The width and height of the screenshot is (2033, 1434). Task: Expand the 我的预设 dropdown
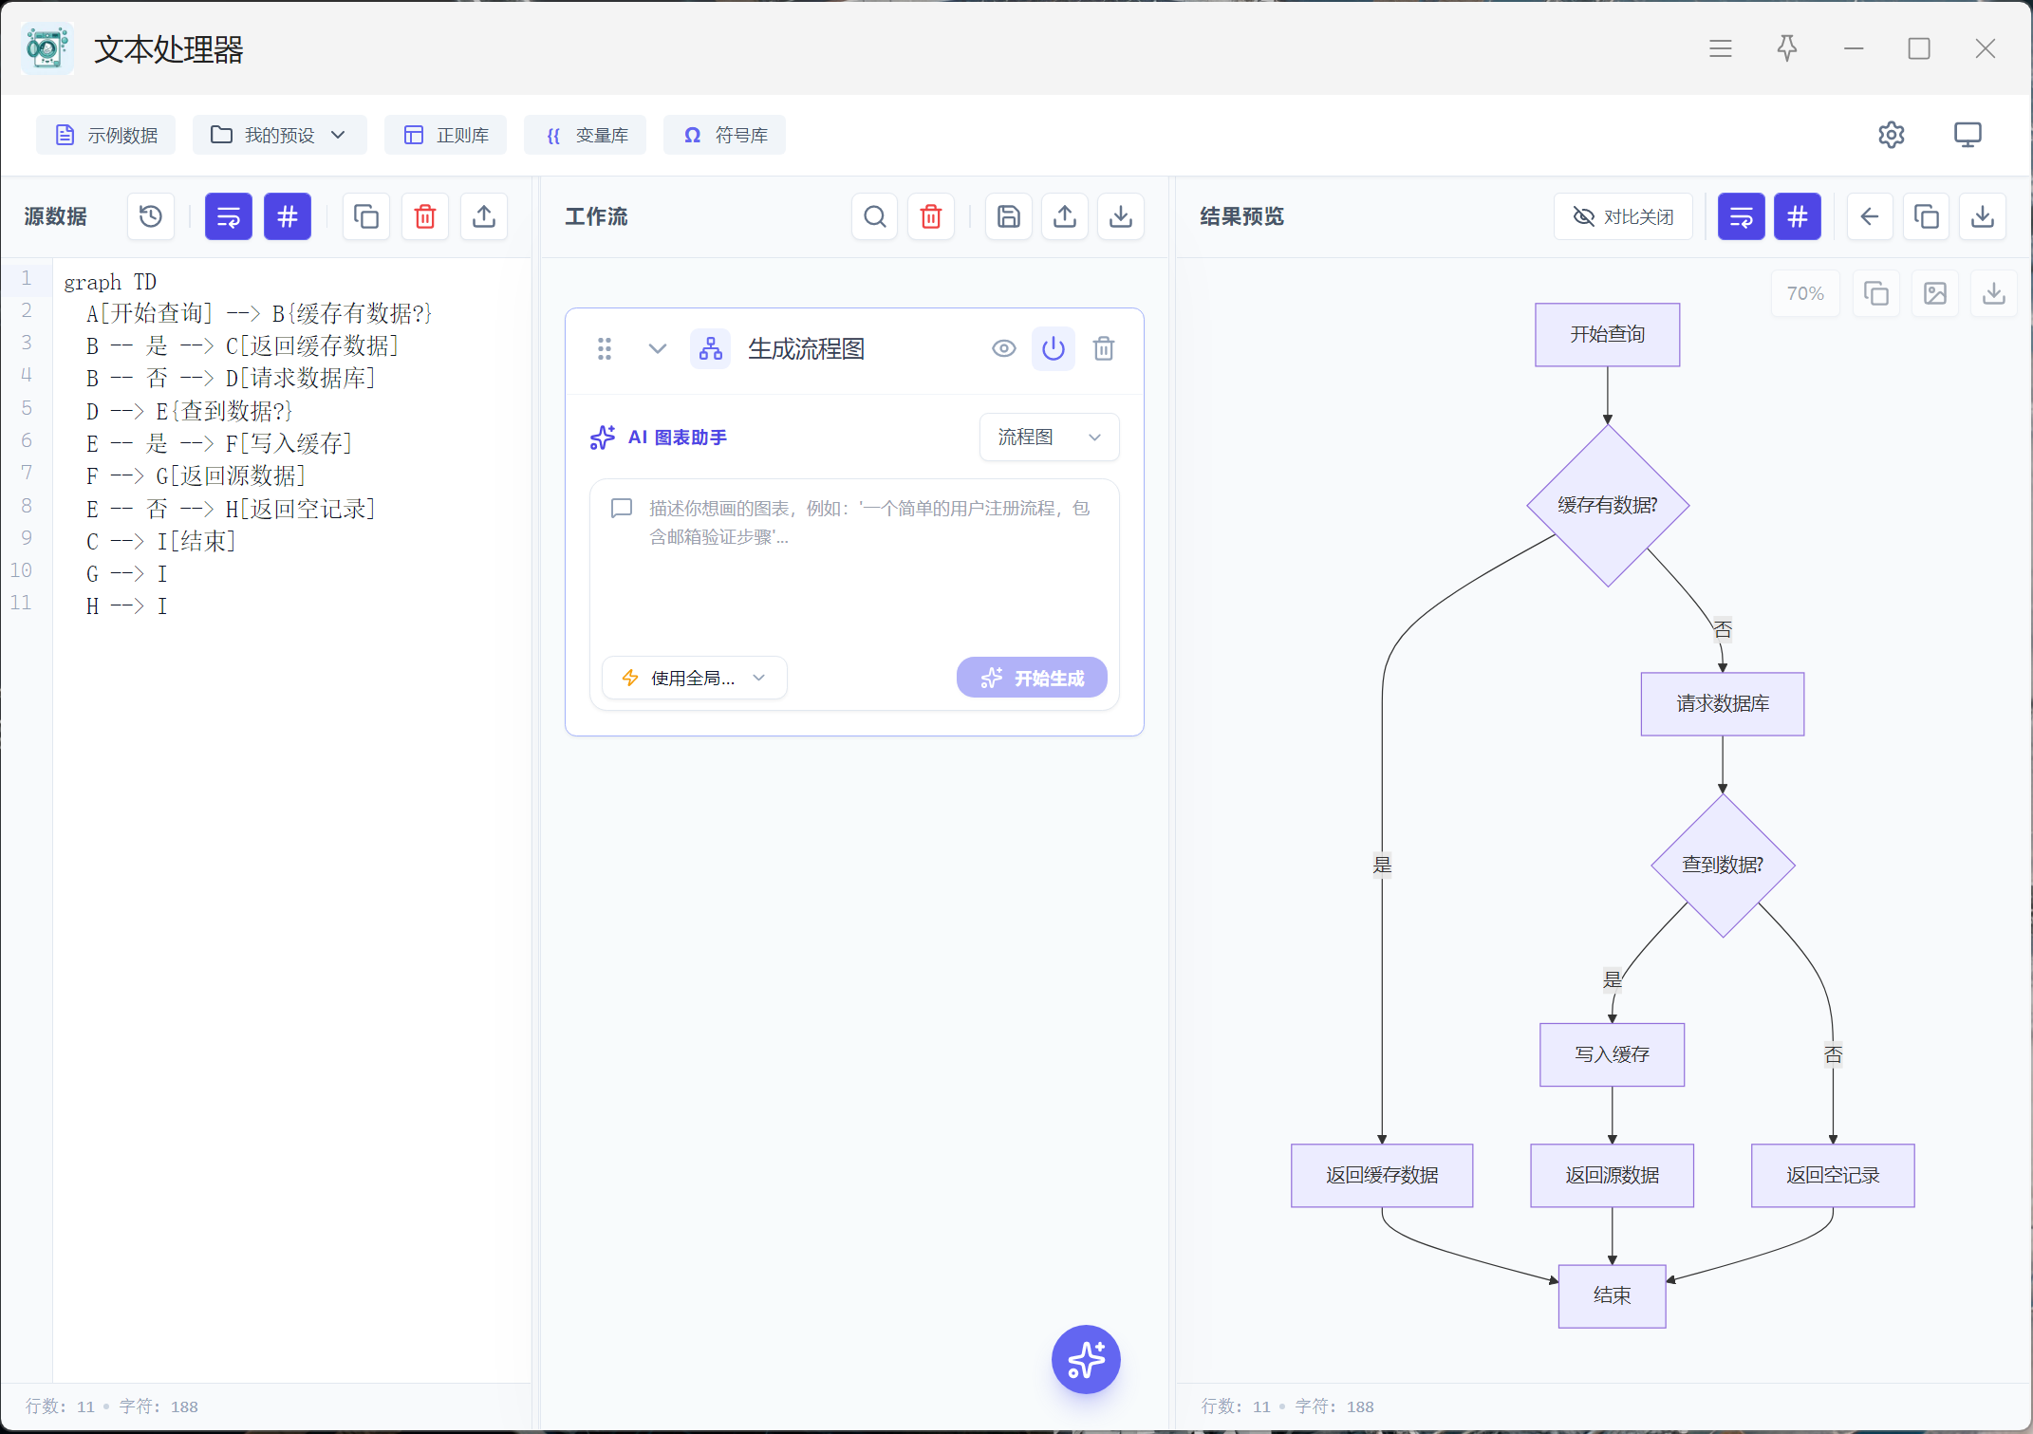[x=279, y=135]
